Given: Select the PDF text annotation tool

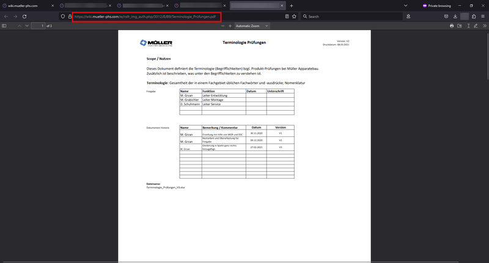Looking at the screenshot, I should point(468,26).
